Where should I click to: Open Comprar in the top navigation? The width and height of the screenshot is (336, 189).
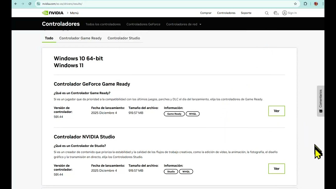(x=206, y=13)
